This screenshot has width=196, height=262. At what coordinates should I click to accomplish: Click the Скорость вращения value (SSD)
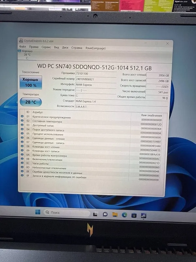point(157,87)
